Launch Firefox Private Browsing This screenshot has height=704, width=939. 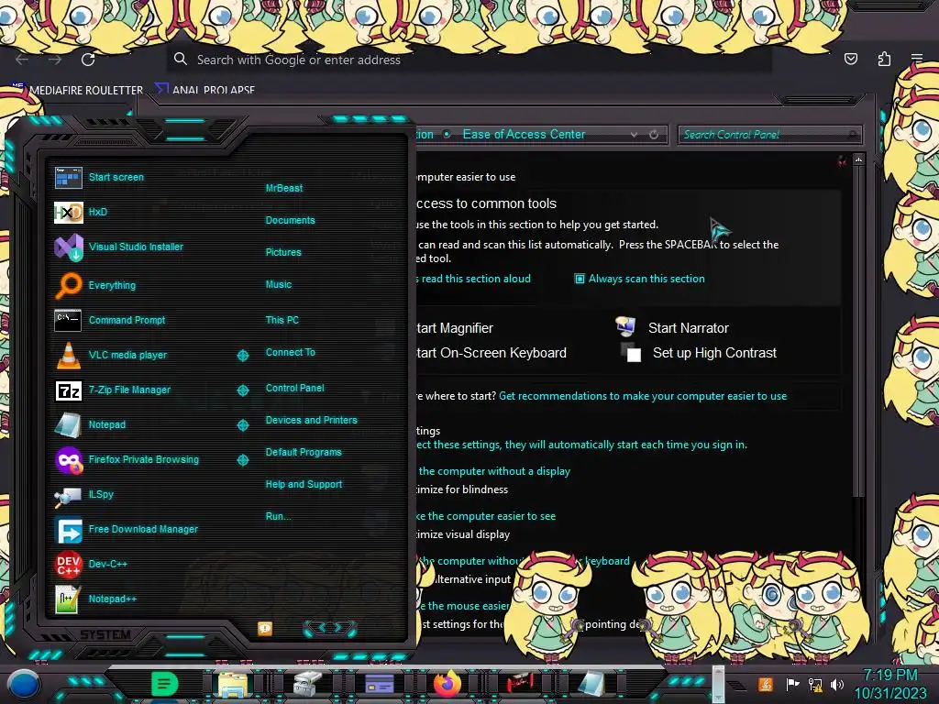point(68,460)
